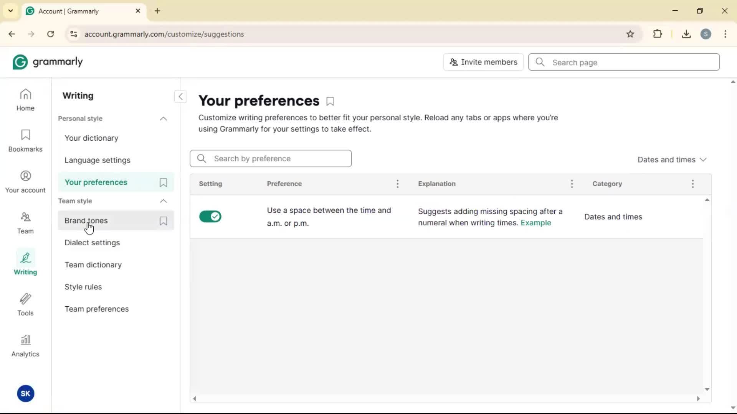This screenshot has width=737, height=414.
Task: Click the SK profile avatar
Action: [25, 393]
